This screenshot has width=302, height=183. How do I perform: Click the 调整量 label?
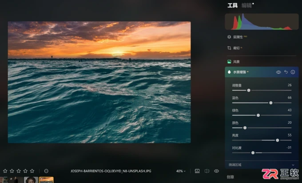[x=237, y=85]
